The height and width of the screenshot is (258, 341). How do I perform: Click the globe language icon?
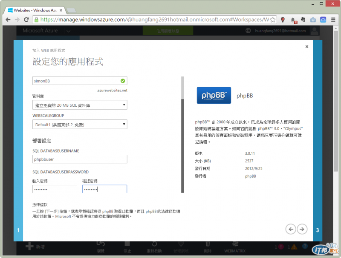click(x=248, y=31)
